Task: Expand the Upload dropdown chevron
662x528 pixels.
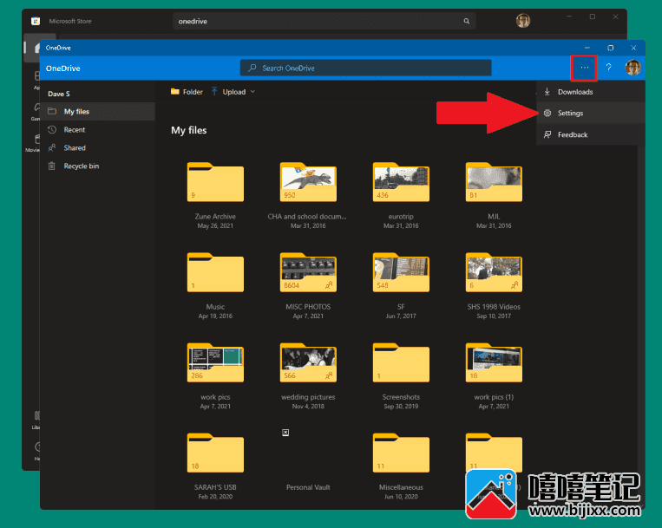Action: [x=252, y=92]
